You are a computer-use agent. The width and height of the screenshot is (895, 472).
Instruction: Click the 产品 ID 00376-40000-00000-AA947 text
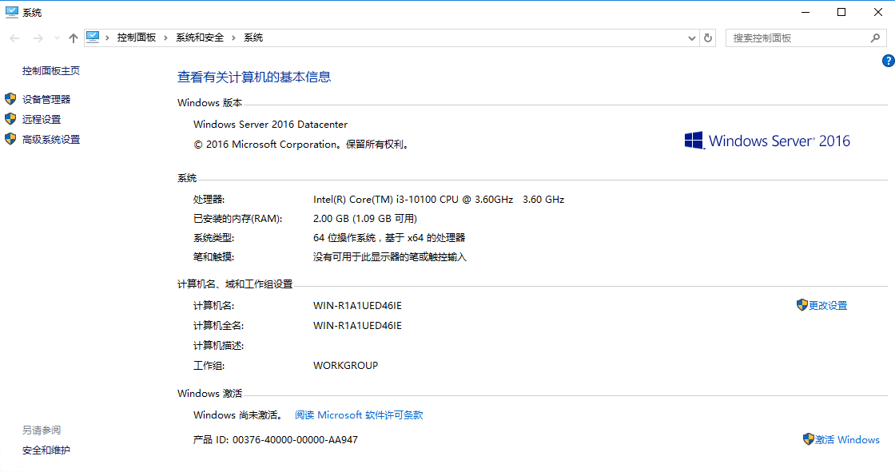pyautogui.click(x=276, y=439)
